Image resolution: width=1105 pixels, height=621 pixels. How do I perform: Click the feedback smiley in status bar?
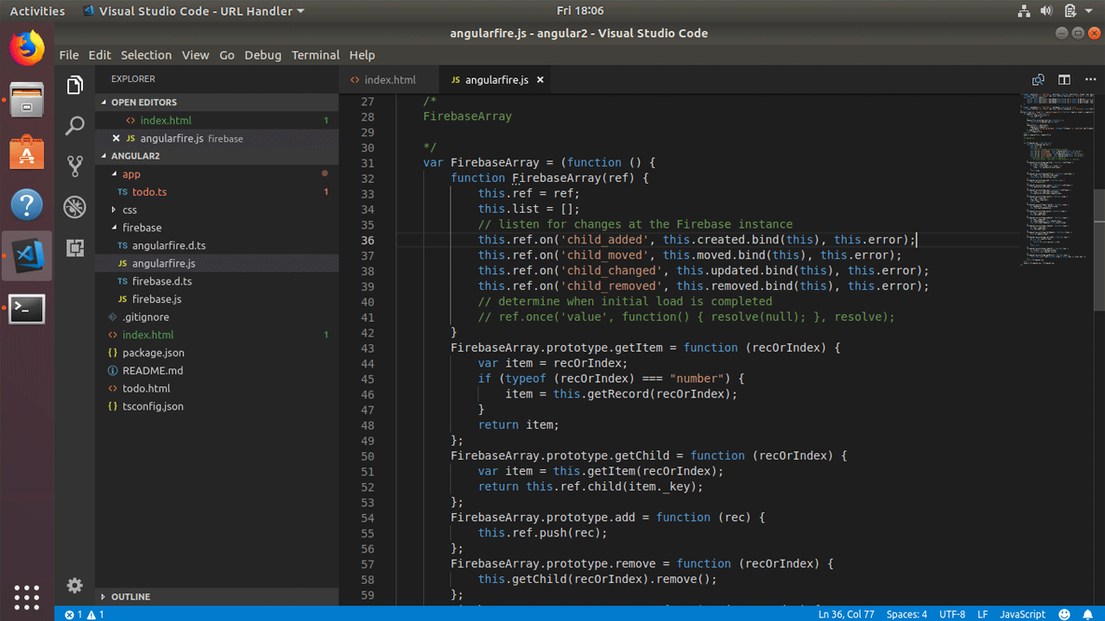1062,614
